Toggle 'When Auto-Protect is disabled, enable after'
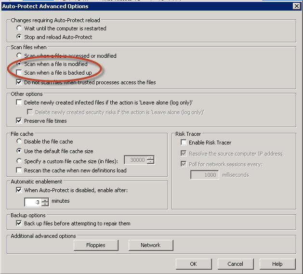Image resolution: width=303 pixels, height=274 pixels. [19, 191]
